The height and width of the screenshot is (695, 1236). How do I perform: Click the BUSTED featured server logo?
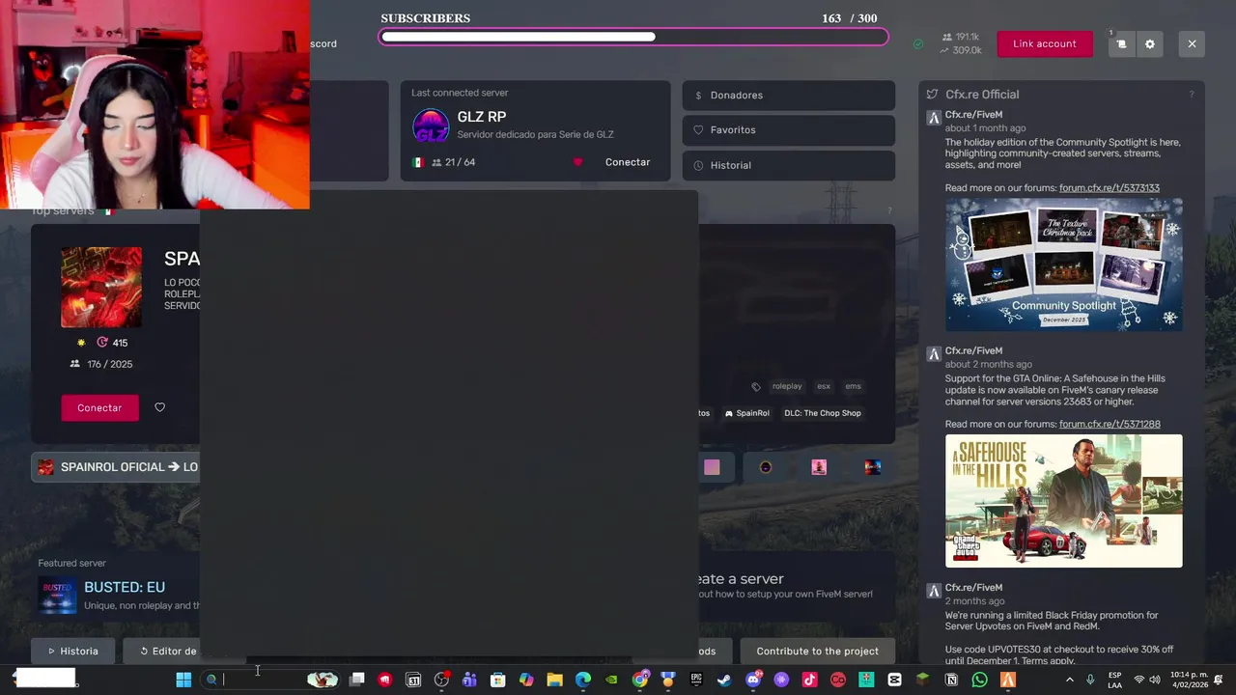tap(57, 595)
